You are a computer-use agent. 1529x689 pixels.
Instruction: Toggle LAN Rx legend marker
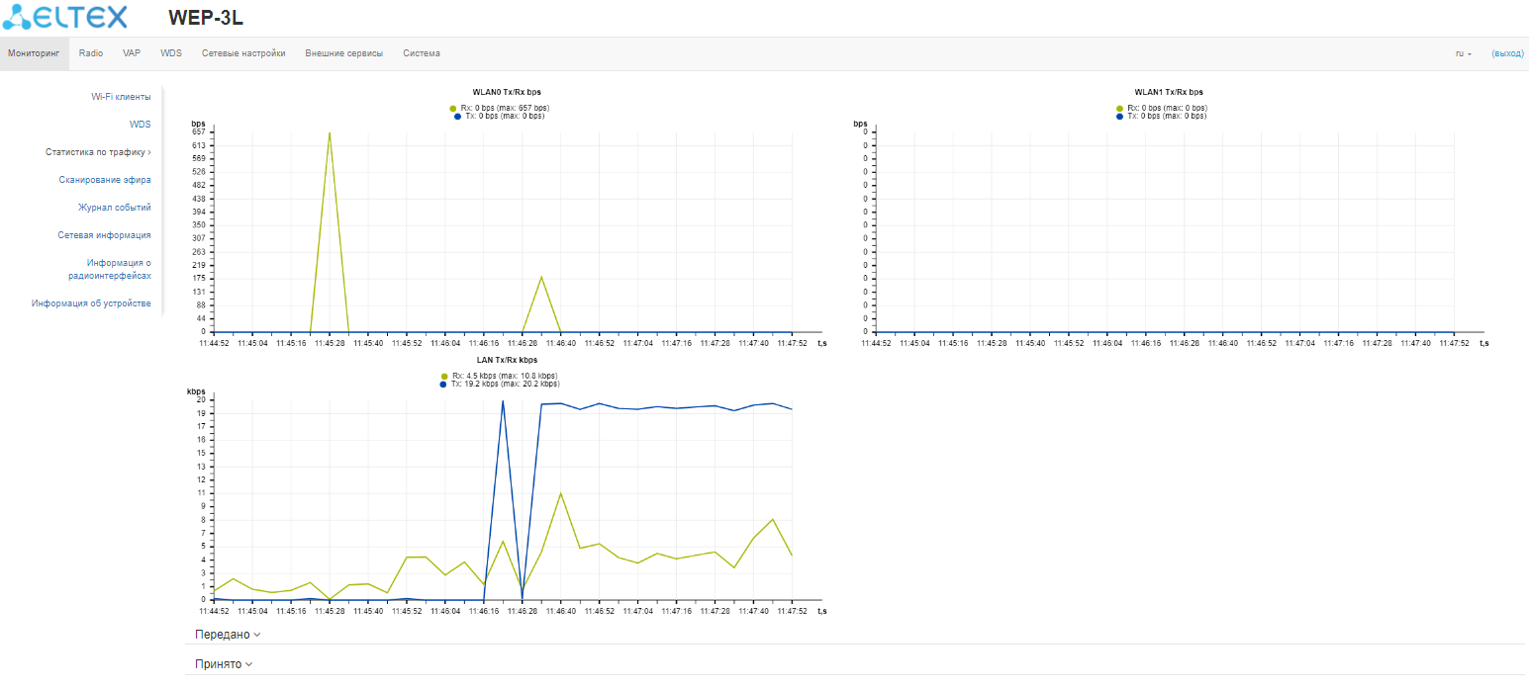point(444,377)
